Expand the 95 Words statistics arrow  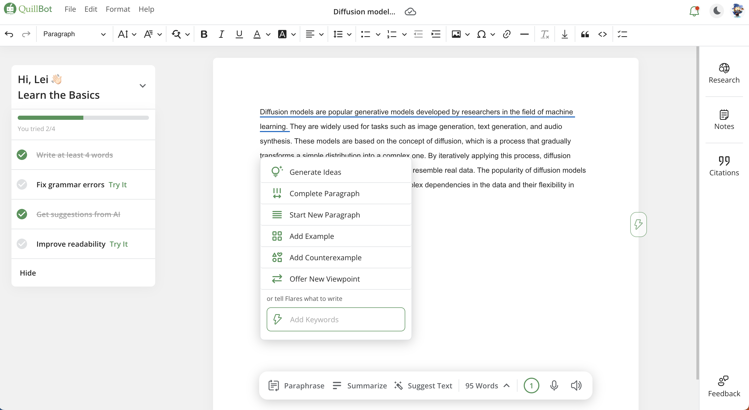click(507, 386)
